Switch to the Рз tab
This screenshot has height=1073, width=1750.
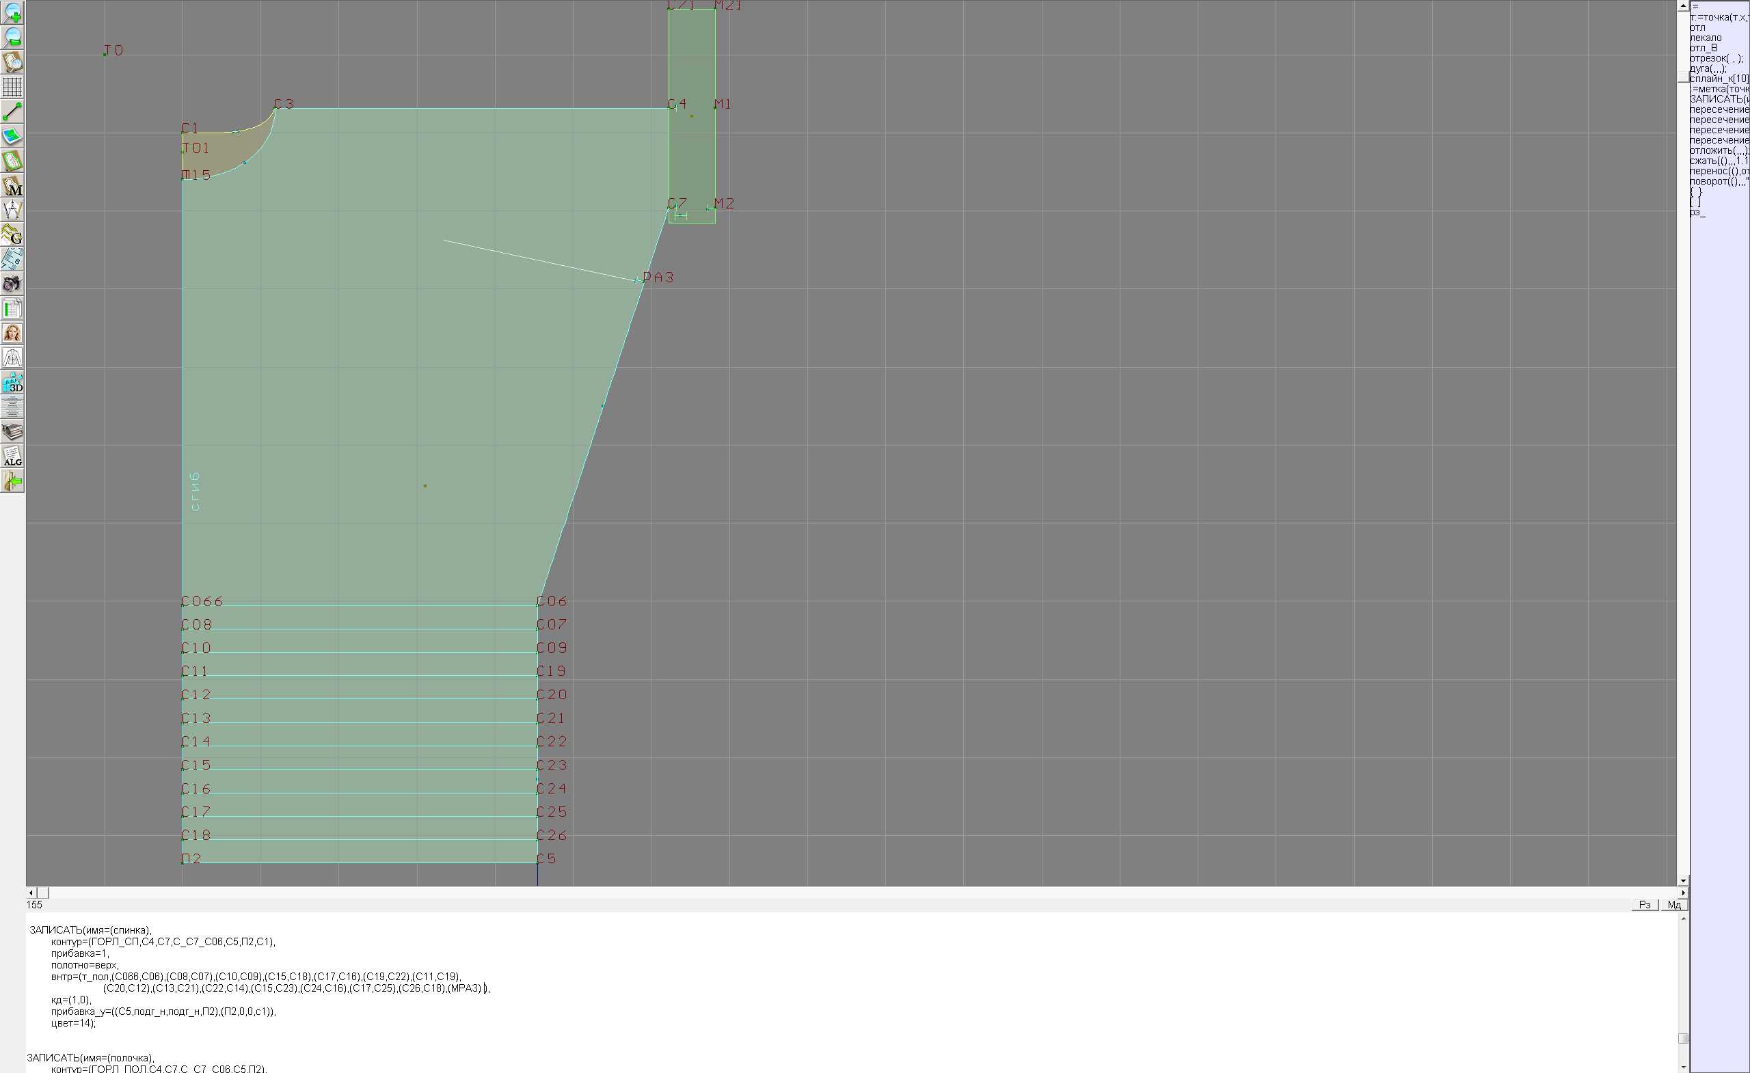tap(1645, 905)
